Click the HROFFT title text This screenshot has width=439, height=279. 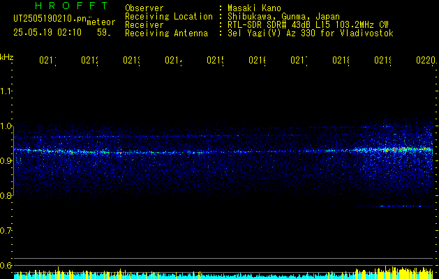point(72,6)
